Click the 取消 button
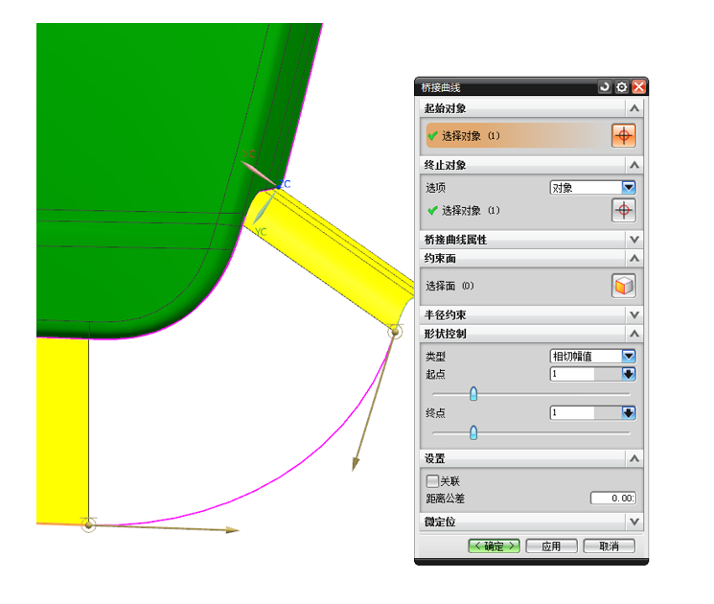Viewport: 714px width, 604px height. tap(609, 546)
